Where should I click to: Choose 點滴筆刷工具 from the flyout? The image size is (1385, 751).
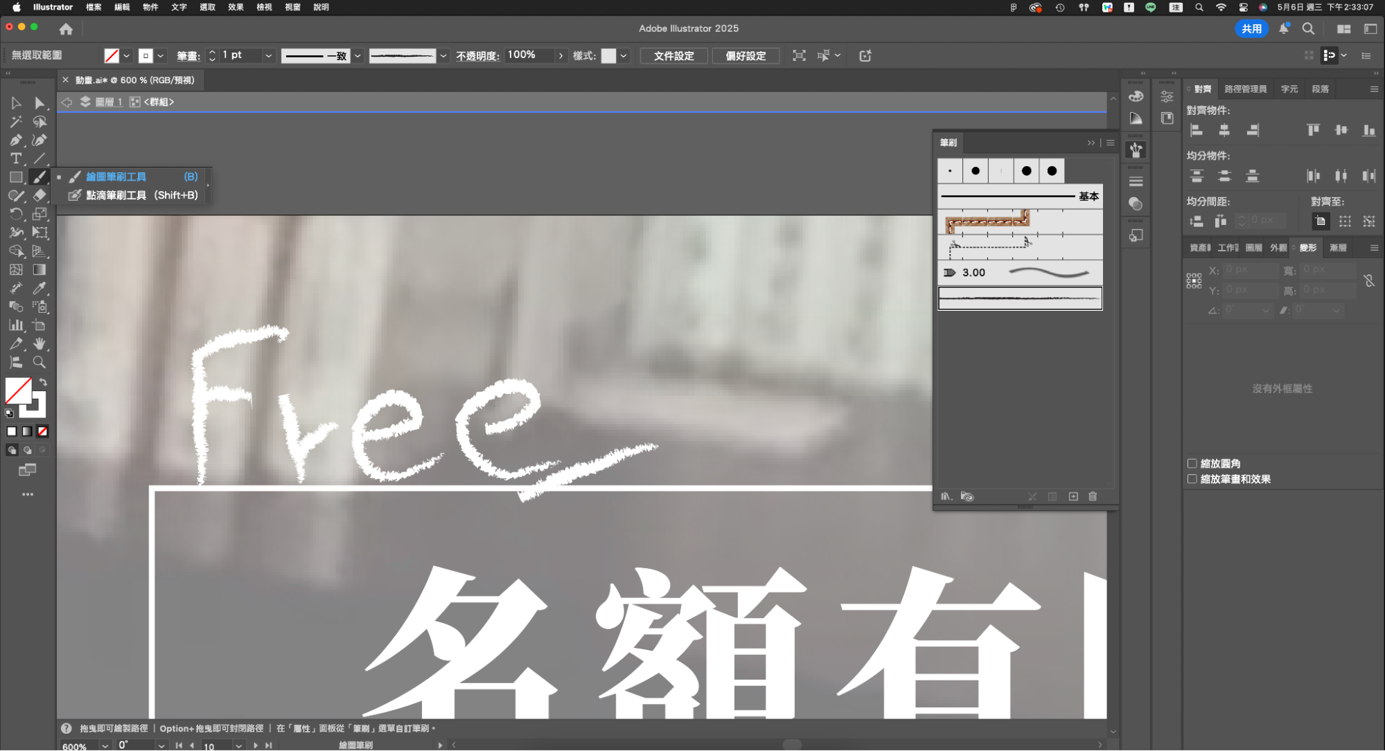133,195
